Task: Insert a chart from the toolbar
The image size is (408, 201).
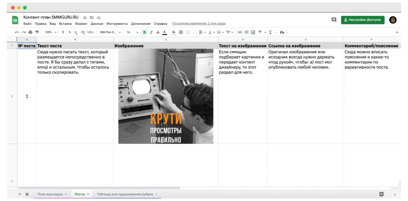Action: tap(253, 32)
